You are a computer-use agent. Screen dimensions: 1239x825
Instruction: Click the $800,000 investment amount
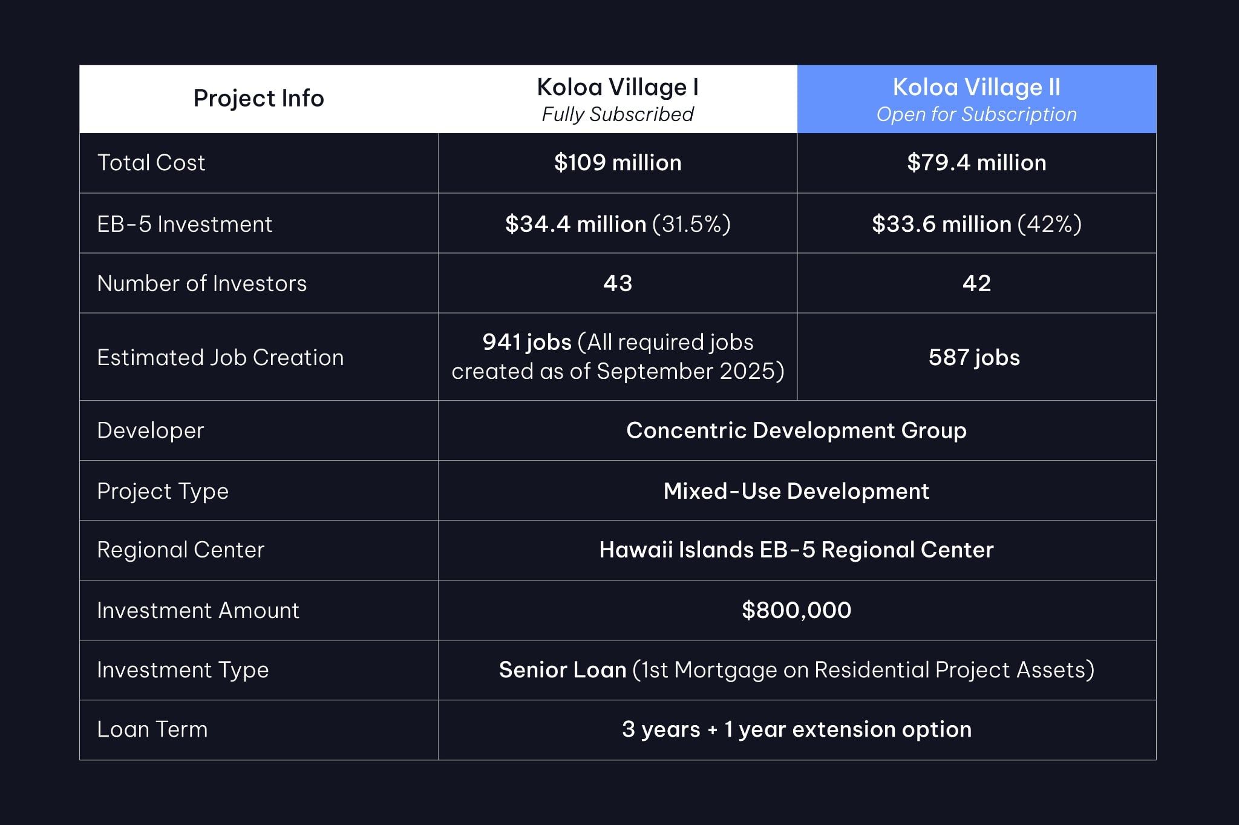click(796, 610)
